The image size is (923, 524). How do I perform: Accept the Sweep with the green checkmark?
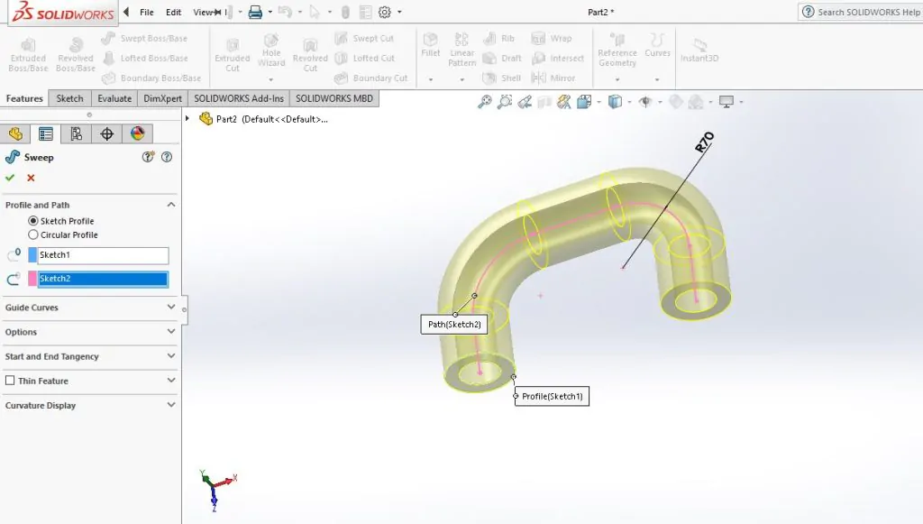click(x=9, y=178)
